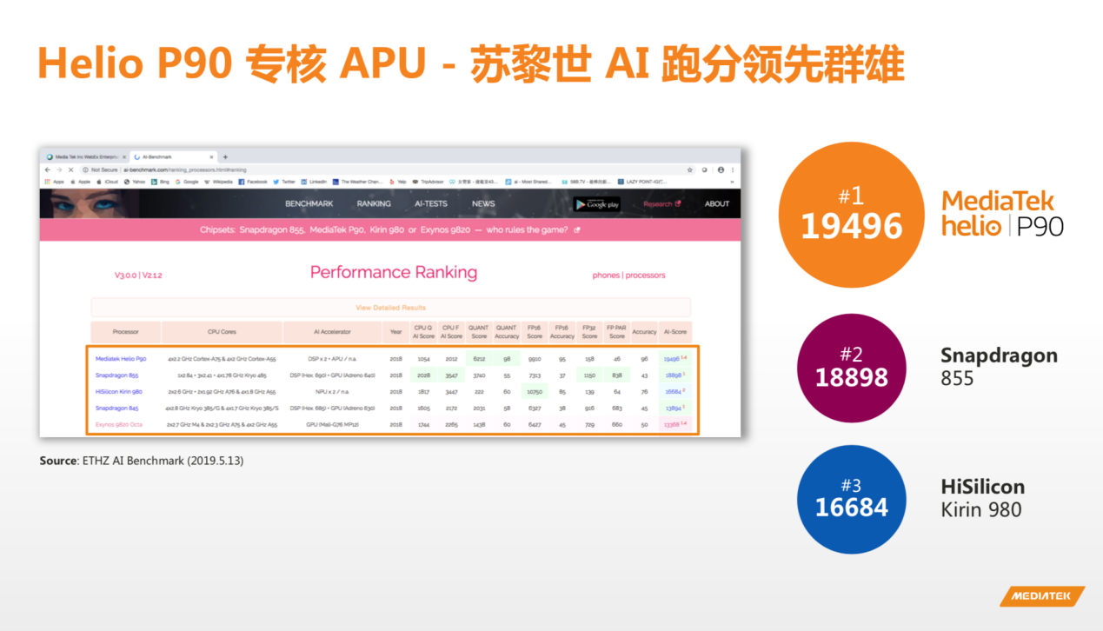Click the 10750 FP16 Score cell
Image resolution: width=1103 pixels, height=631 pixels.
(535, 392)
